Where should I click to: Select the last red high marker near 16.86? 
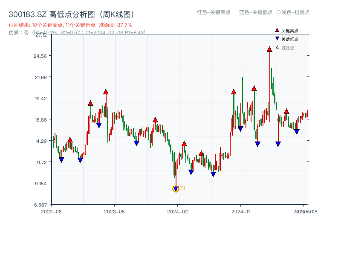pos(286,111)
